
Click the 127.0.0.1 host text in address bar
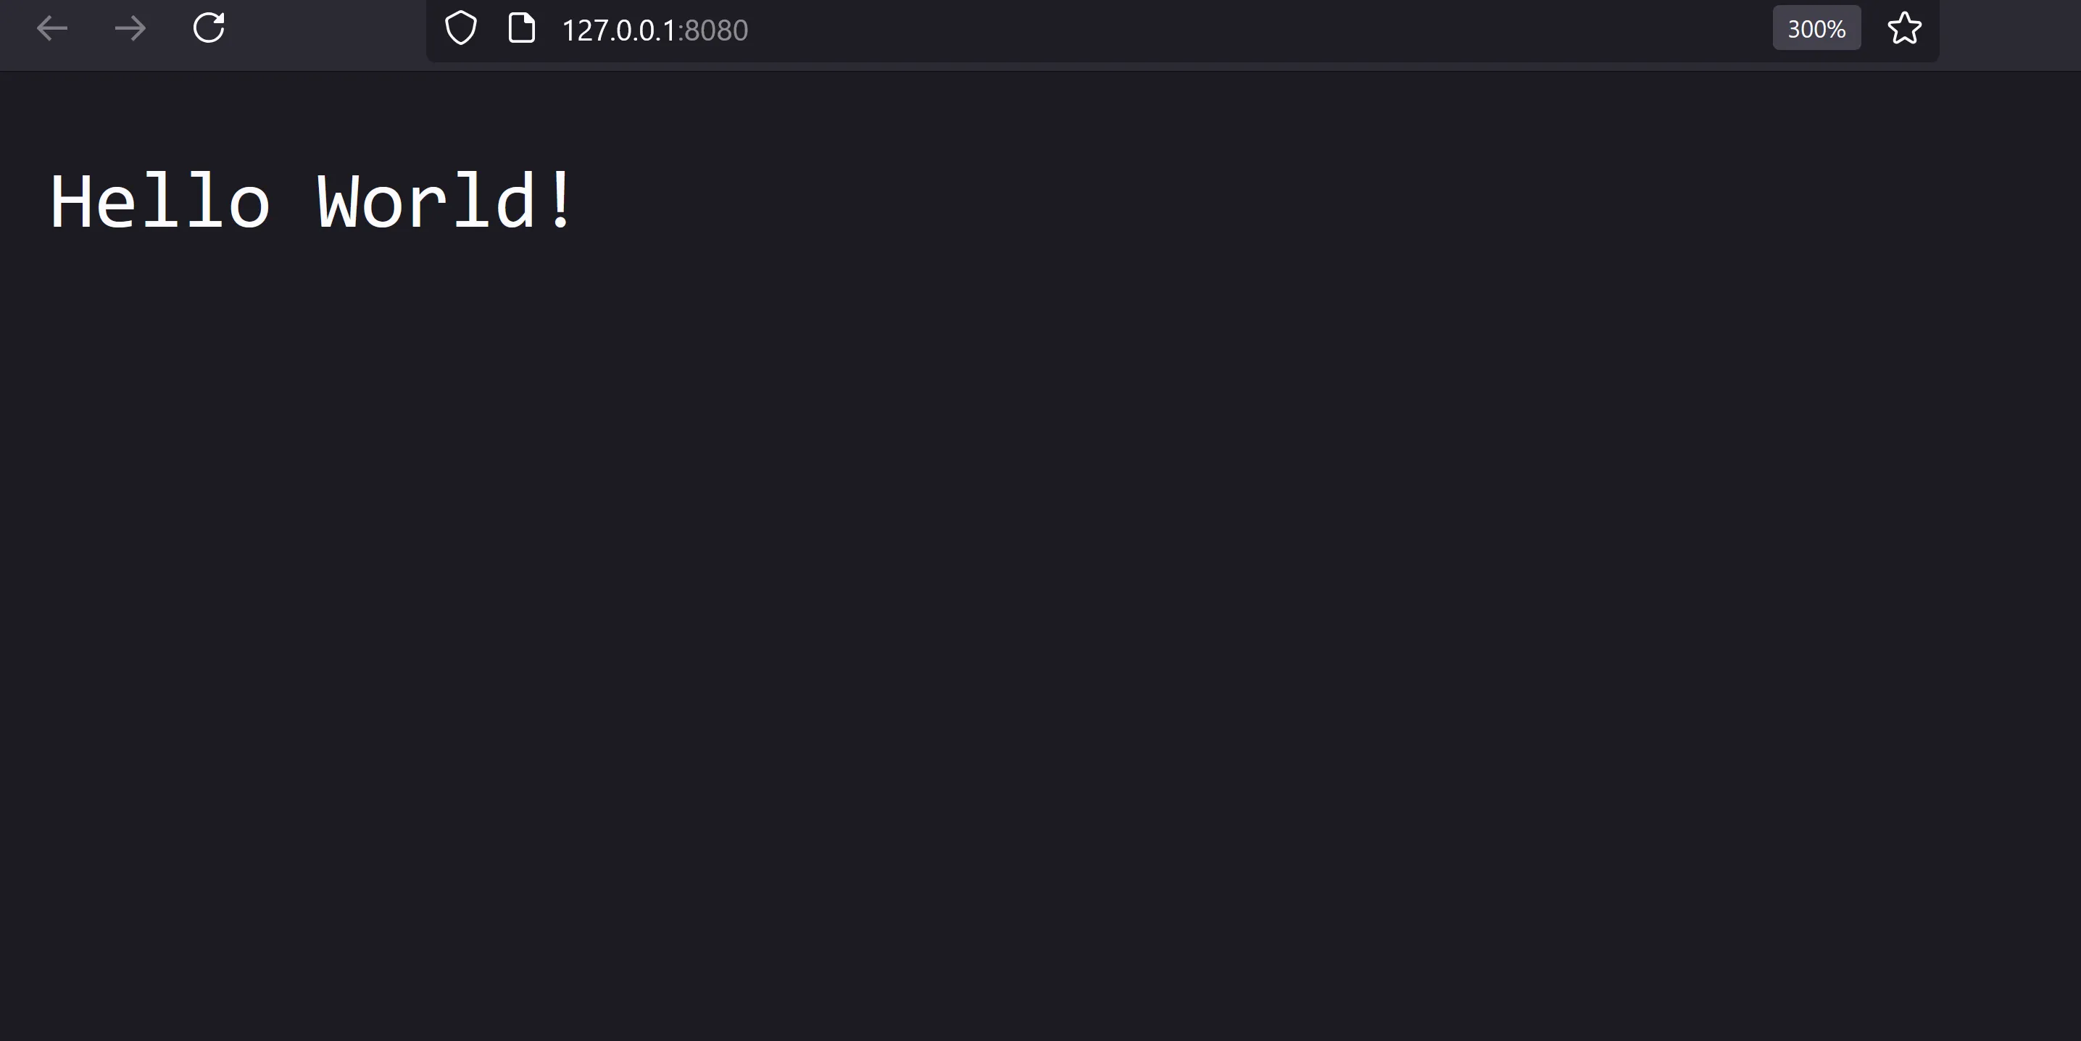click(x=618, y=30)
